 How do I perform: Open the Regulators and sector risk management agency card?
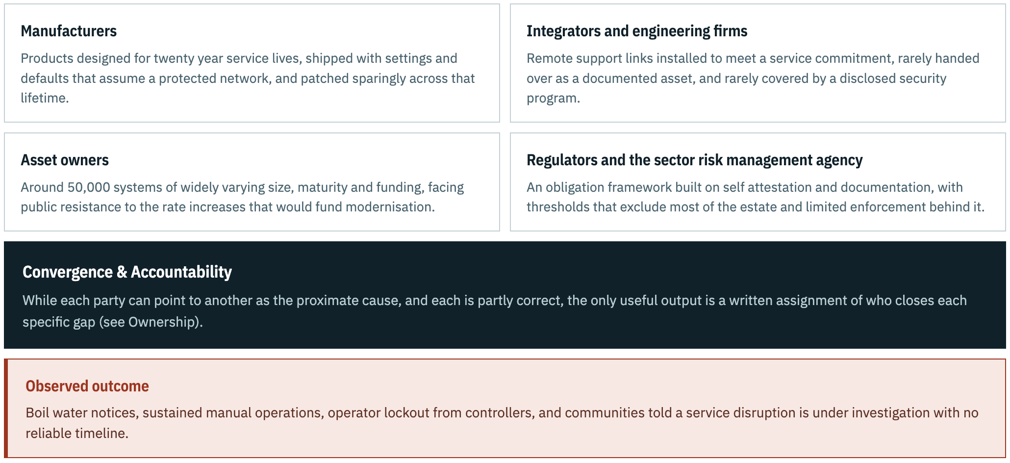coord(758,182)
